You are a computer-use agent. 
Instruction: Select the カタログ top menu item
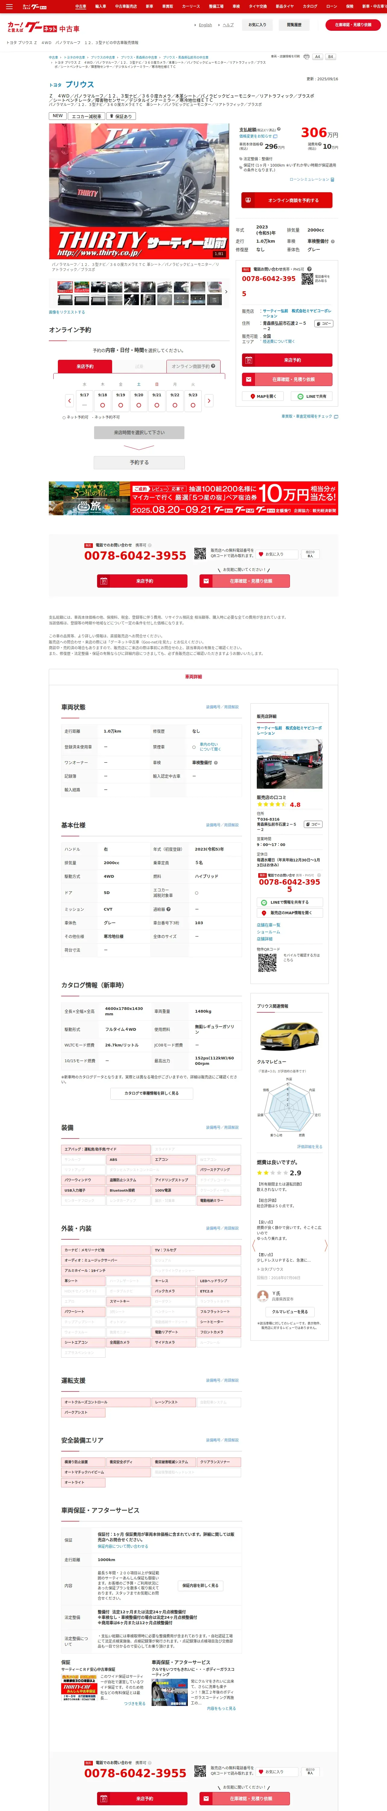[x=310, y=6]
